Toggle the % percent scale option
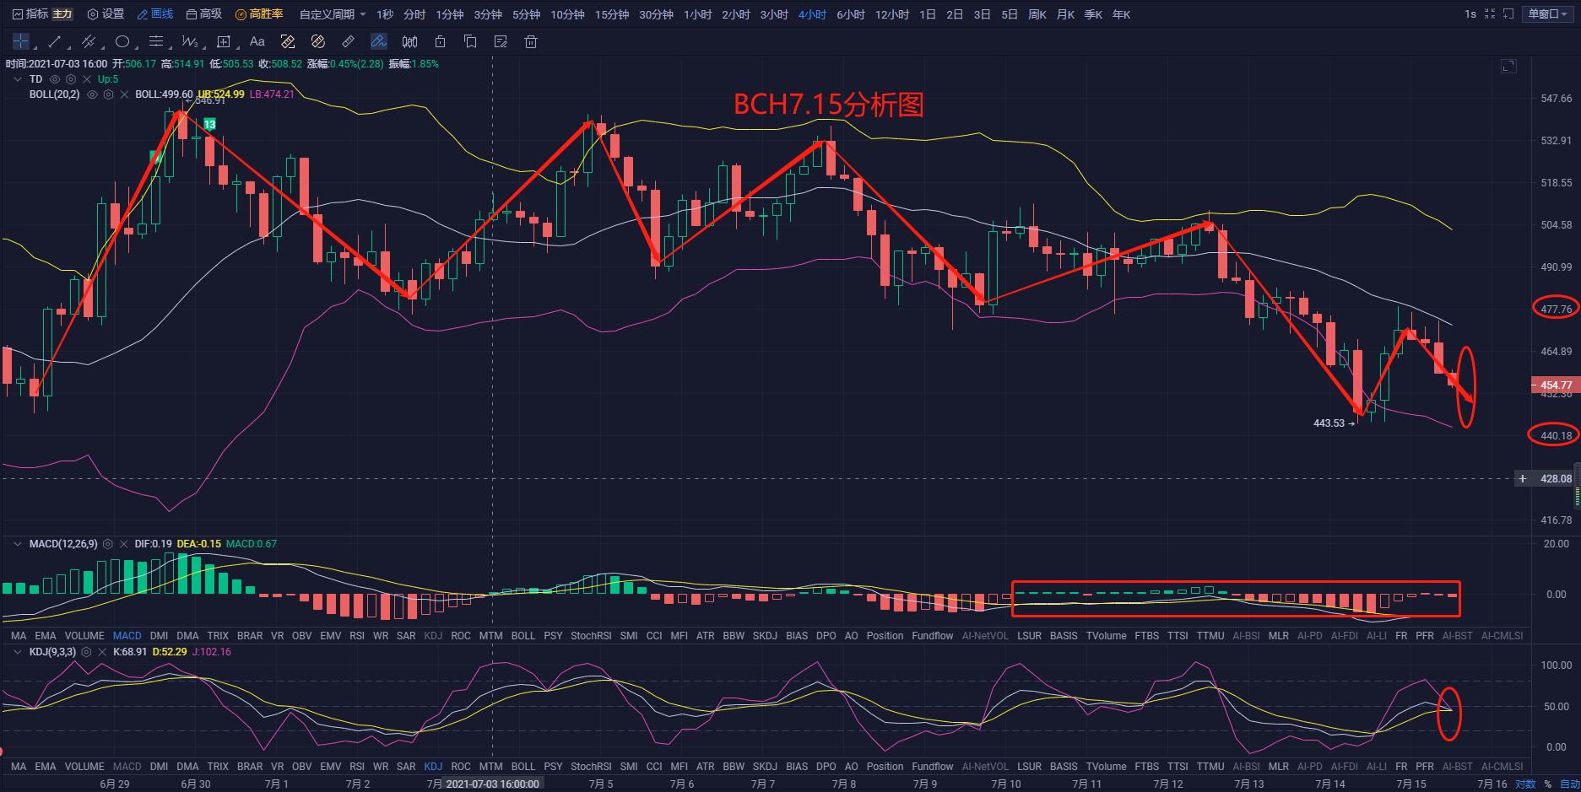 1547,784
